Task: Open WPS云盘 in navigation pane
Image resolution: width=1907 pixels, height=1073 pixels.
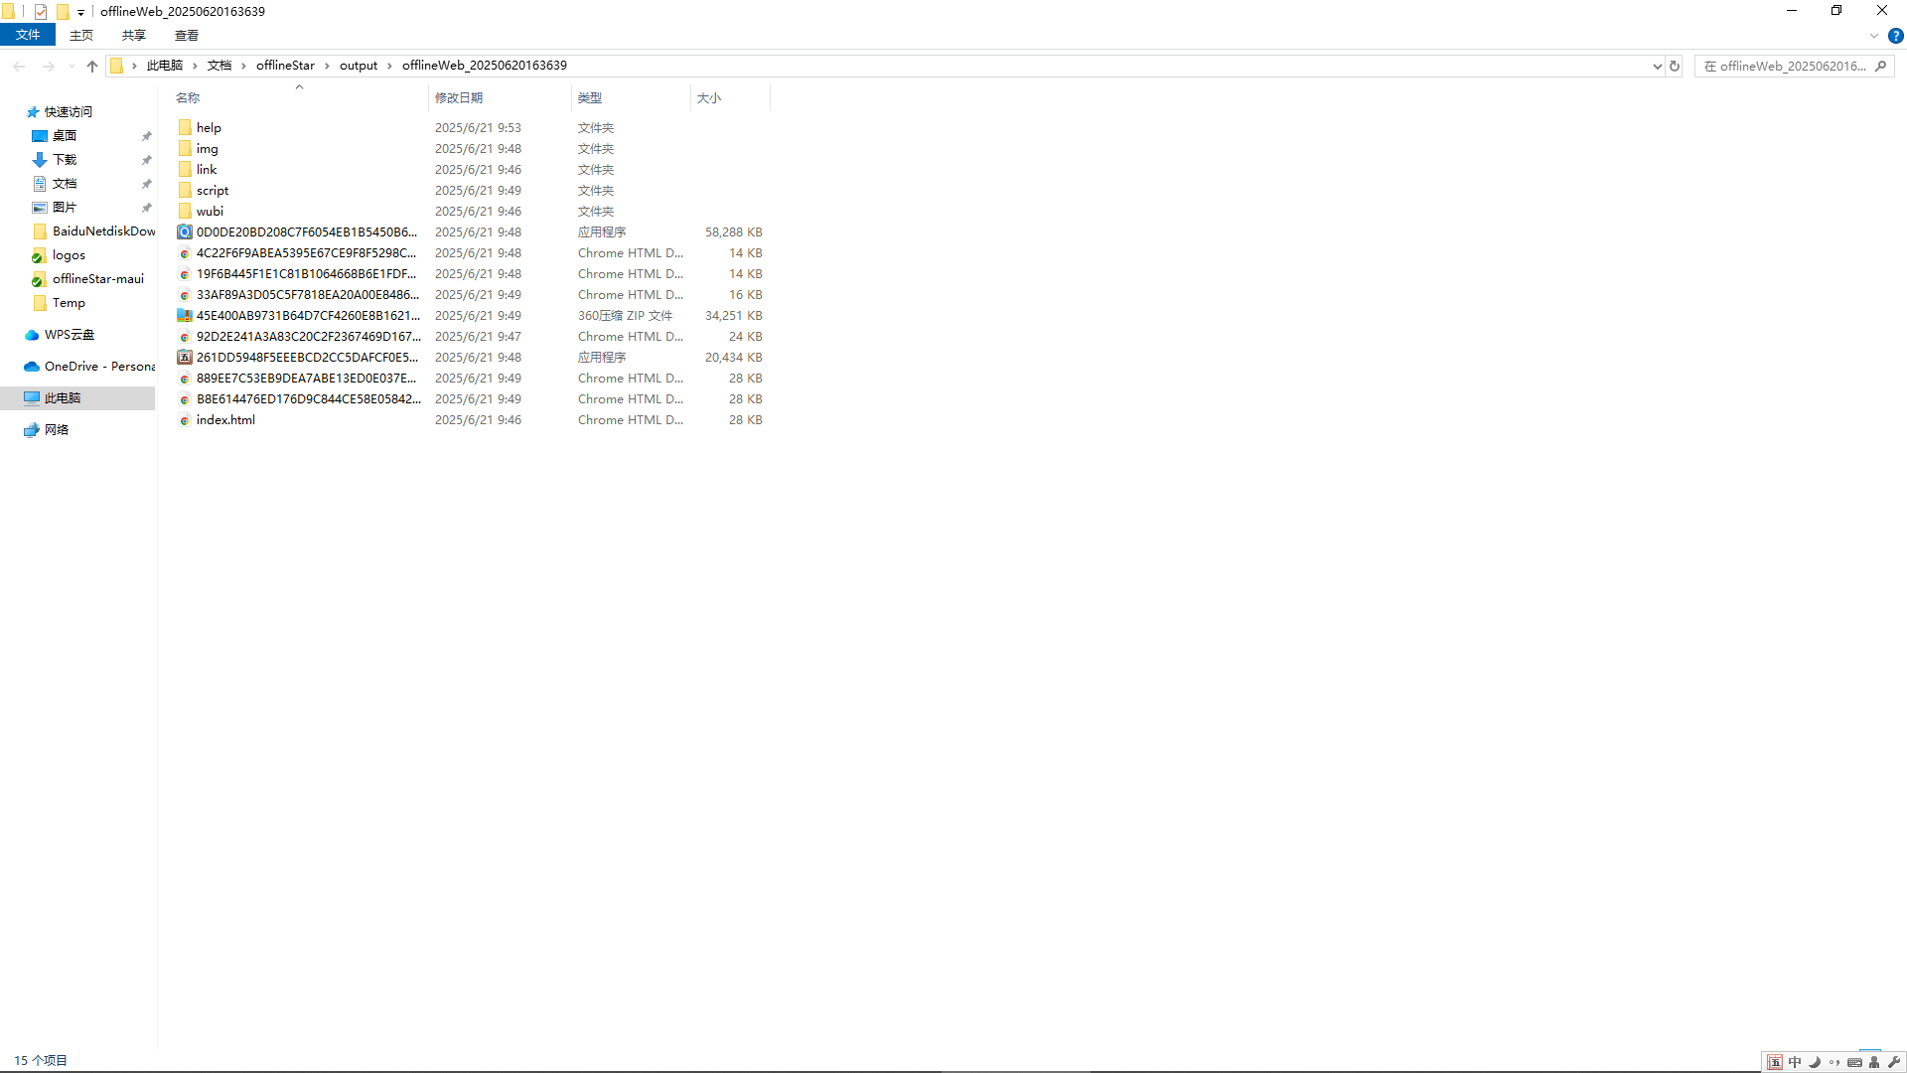Action: [69, 335]
